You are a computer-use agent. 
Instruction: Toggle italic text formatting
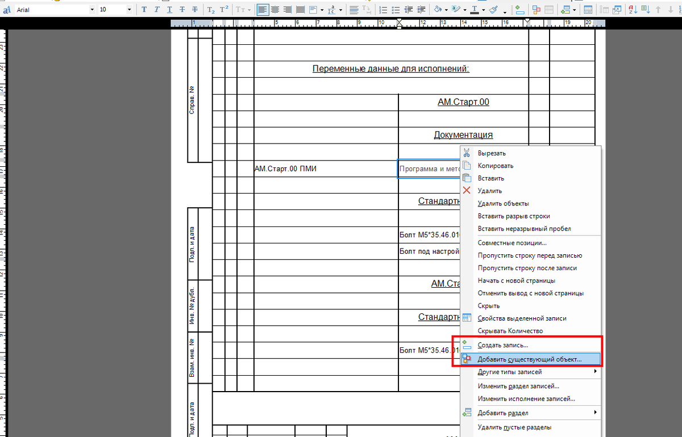click(x=156, y=10)
